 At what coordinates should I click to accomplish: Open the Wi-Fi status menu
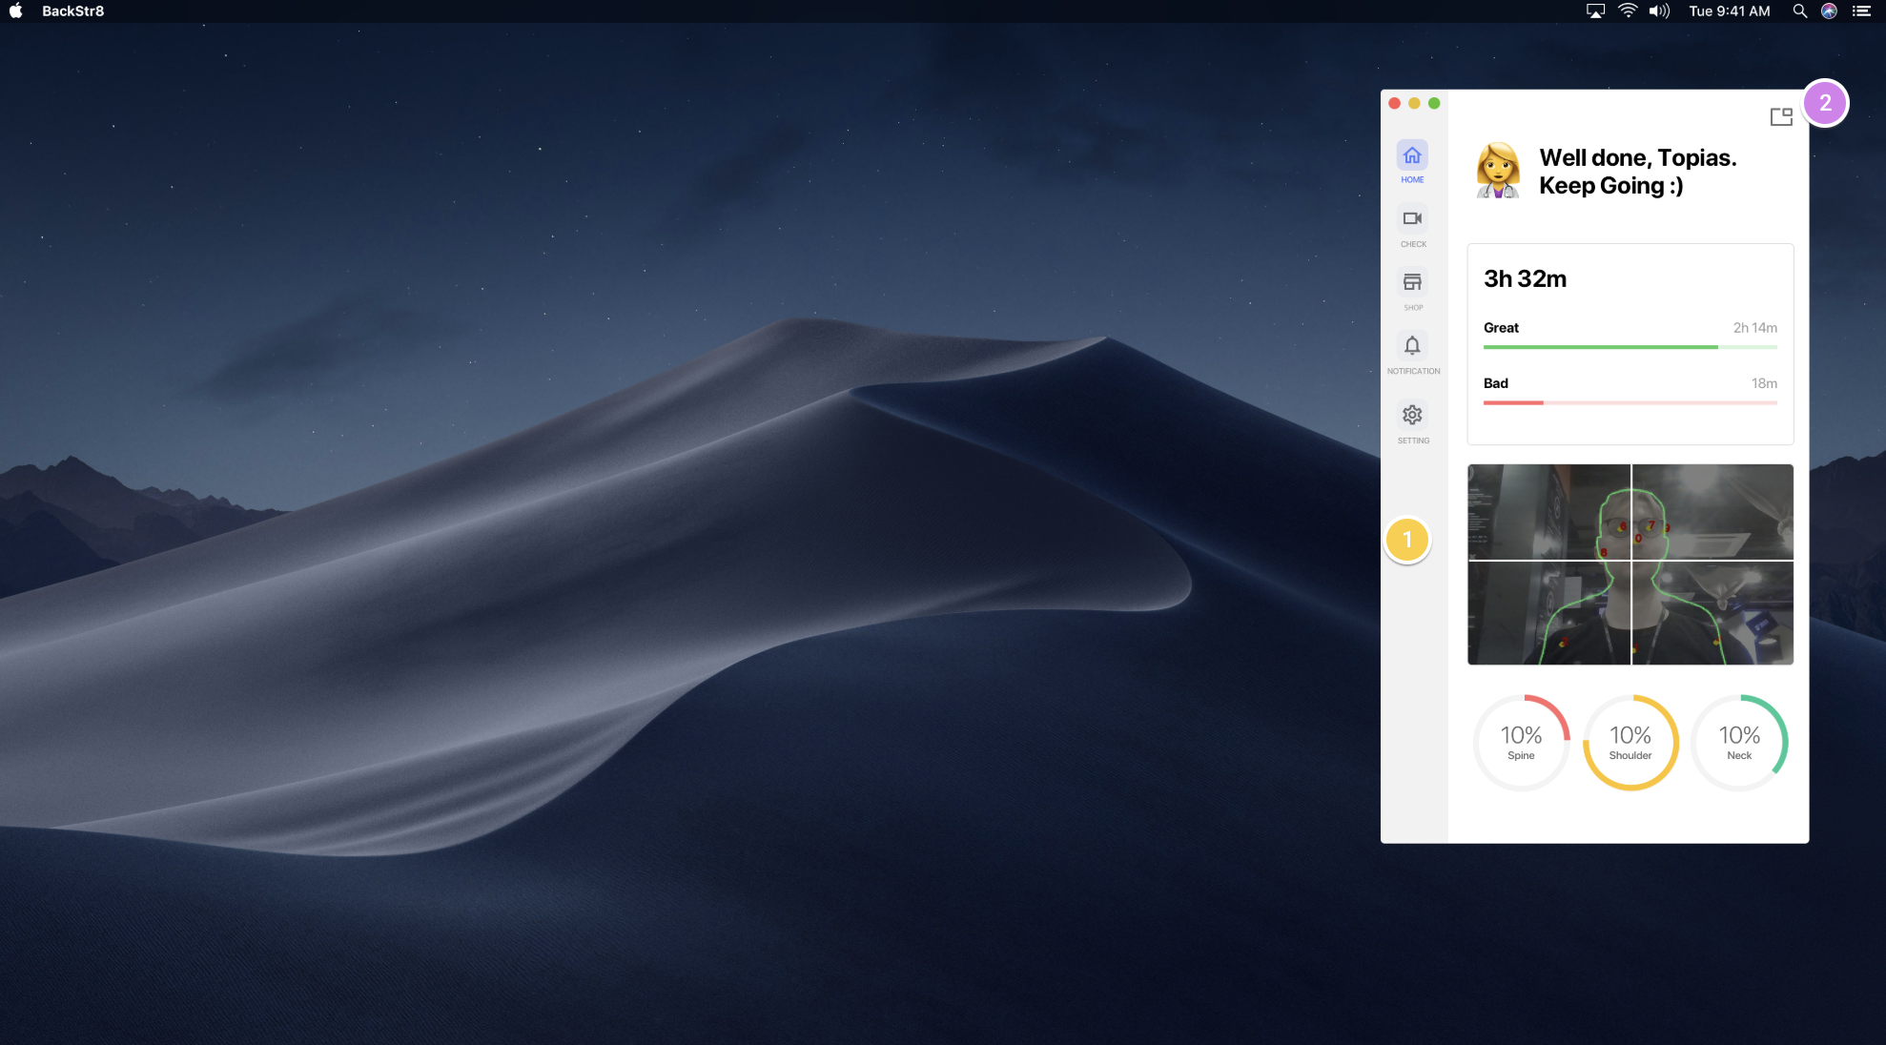pyautogui.click(x=1628, y=11)
